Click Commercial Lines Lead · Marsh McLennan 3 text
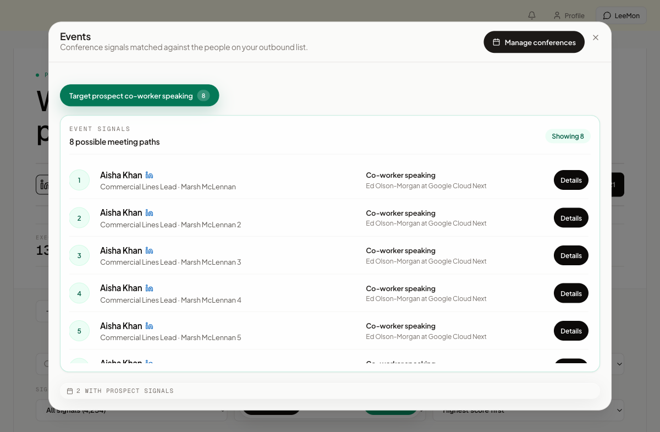This screenshot has width=660, height=432. coord(170,262)
